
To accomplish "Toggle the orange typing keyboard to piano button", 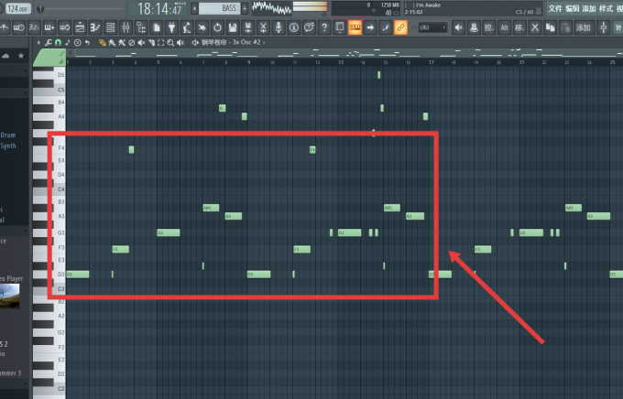I will 355,27.
